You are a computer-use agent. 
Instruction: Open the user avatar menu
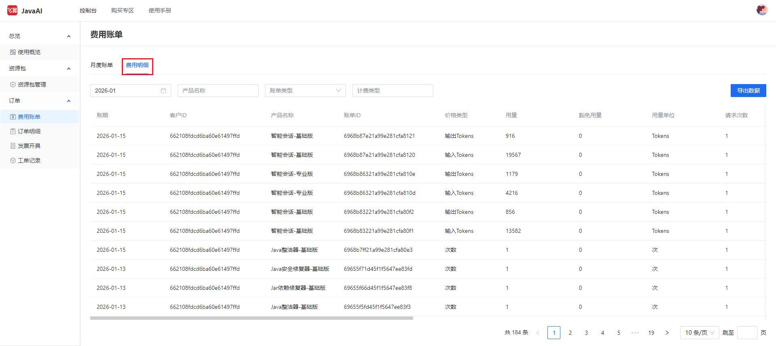pyautogui.click(x=762, y=10)
